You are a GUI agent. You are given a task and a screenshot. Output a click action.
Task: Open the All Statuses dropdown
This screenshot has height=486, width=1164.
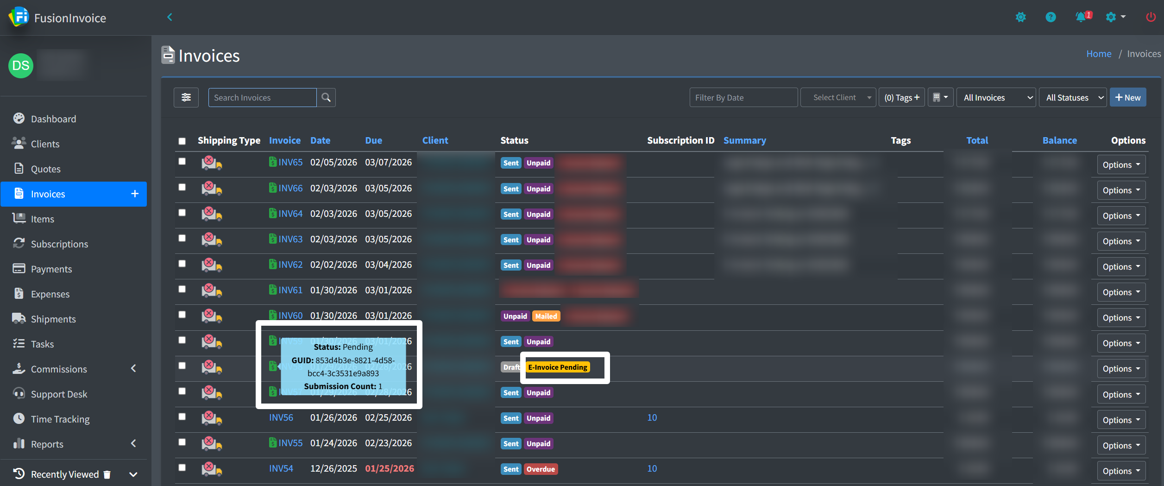point(1073,97)
